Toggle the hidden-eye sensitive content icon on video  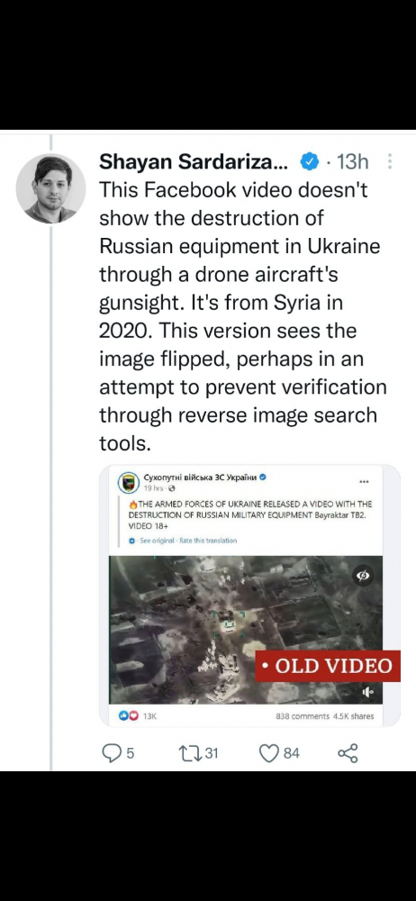coord(364,575)
